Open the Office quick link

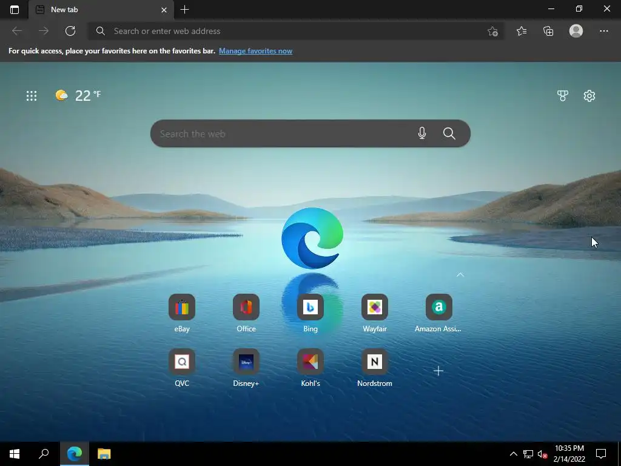click(246, 313)
